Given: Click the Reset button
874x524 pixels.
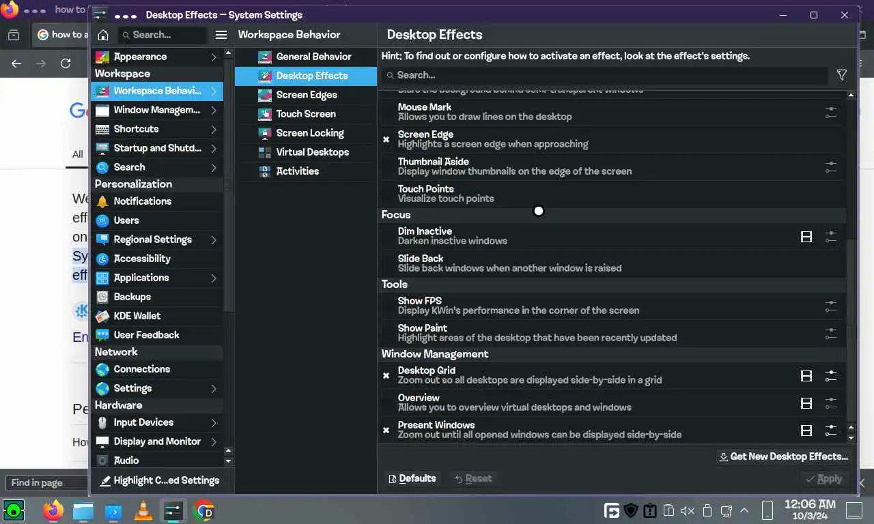Looking at the screenshot, I should (473, 479).
